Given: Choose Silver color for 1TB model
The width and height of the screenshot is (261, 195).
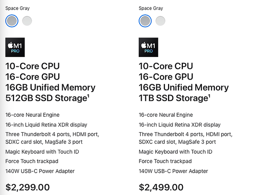Looking at the screenshot, I should [160, 21].
